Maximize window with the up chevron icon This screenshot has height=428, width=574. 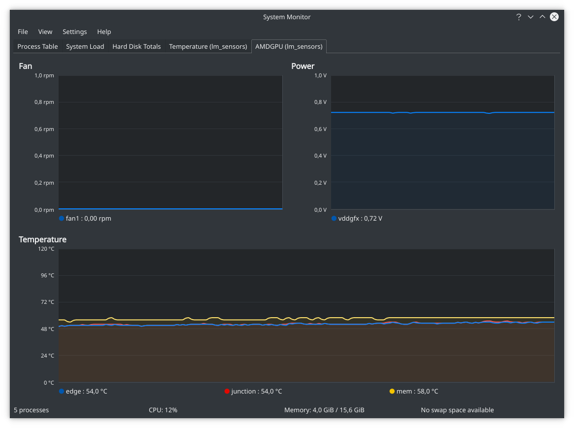tap(542, 17)
